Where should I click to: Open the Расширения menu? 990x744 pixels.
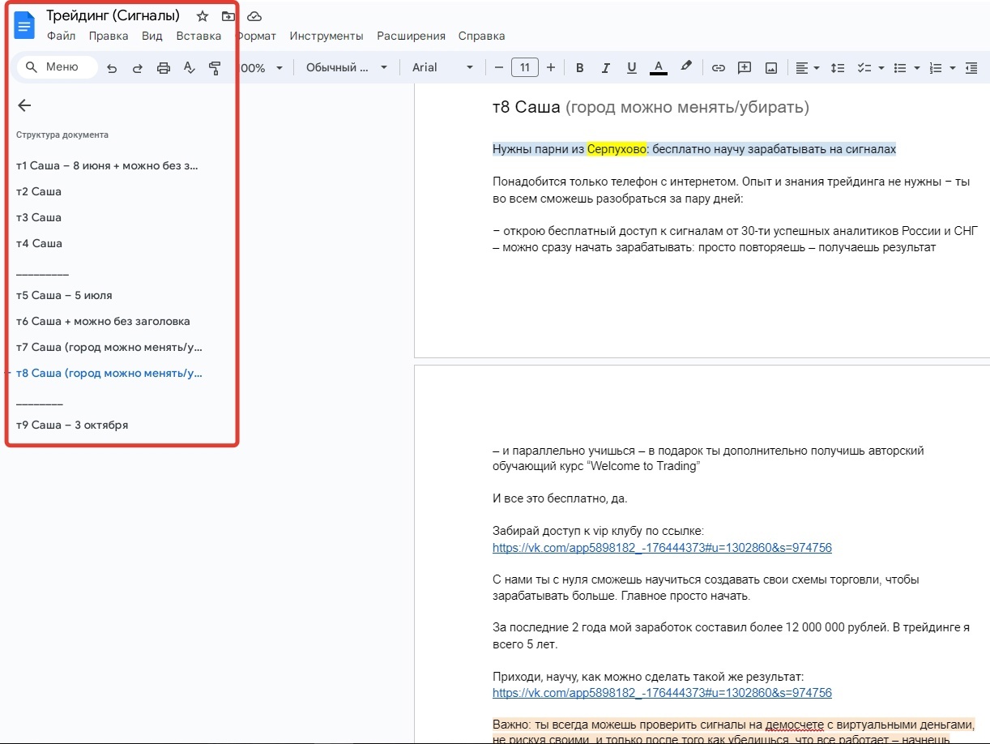click(x=411, y=36)
